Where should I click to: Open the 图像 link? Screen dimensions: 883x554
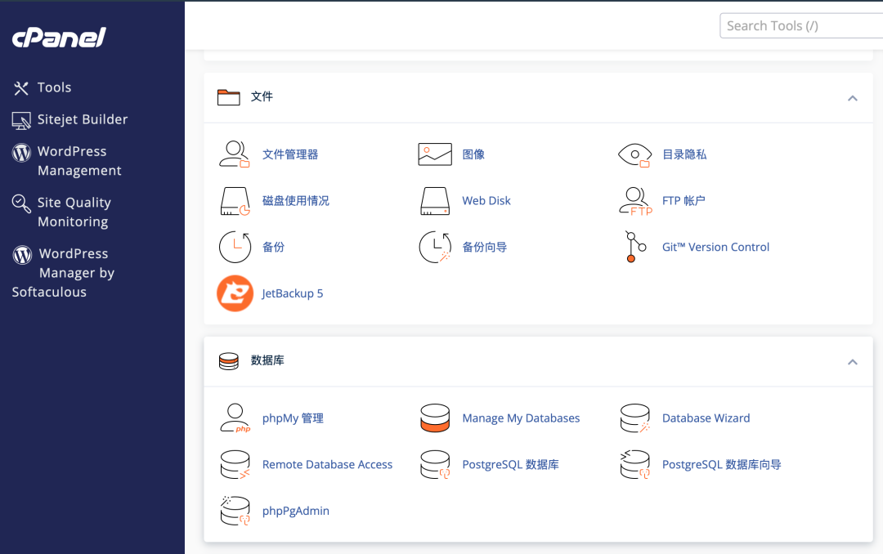tap(473, 154)
